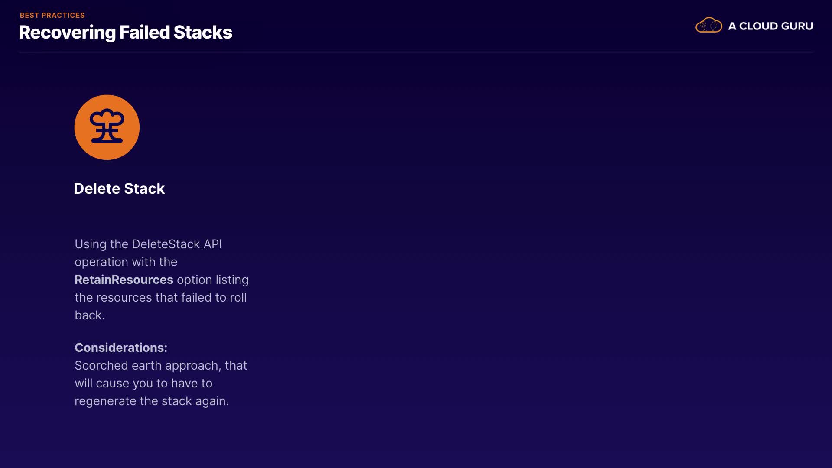Click the word 'that' after 'approach,'
832x468 pixels.
[236, 365]
